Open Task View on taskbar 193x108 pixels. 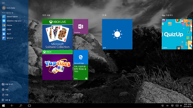29,106
